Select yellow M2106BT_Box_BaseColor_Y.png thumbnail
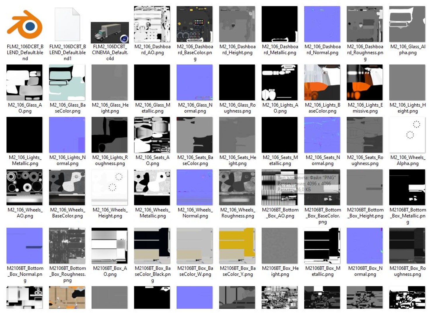Screen dimensions: 429x315 point(237,246)
